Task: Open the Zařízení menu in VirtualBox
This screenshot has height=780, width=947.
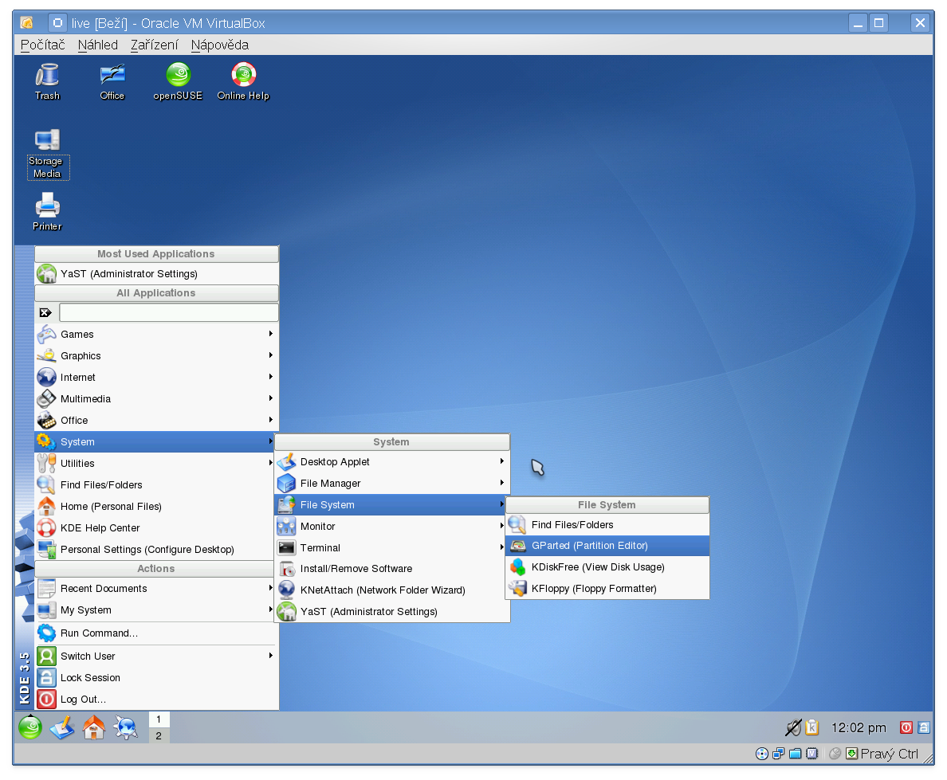Action: (x=154, y=45)
